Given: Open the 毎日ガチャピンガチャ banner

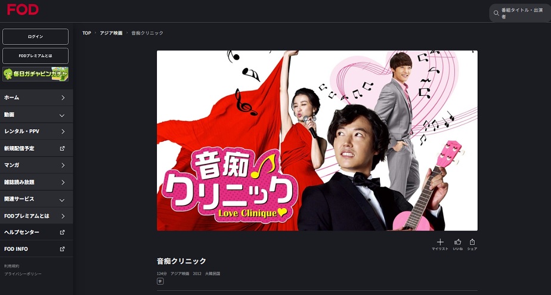Looking at the screenshot, I should pos(36,74).
